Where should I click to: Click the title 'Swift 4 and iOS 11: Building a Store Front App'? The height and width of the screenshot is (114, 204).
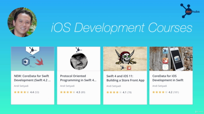(125, 78)
